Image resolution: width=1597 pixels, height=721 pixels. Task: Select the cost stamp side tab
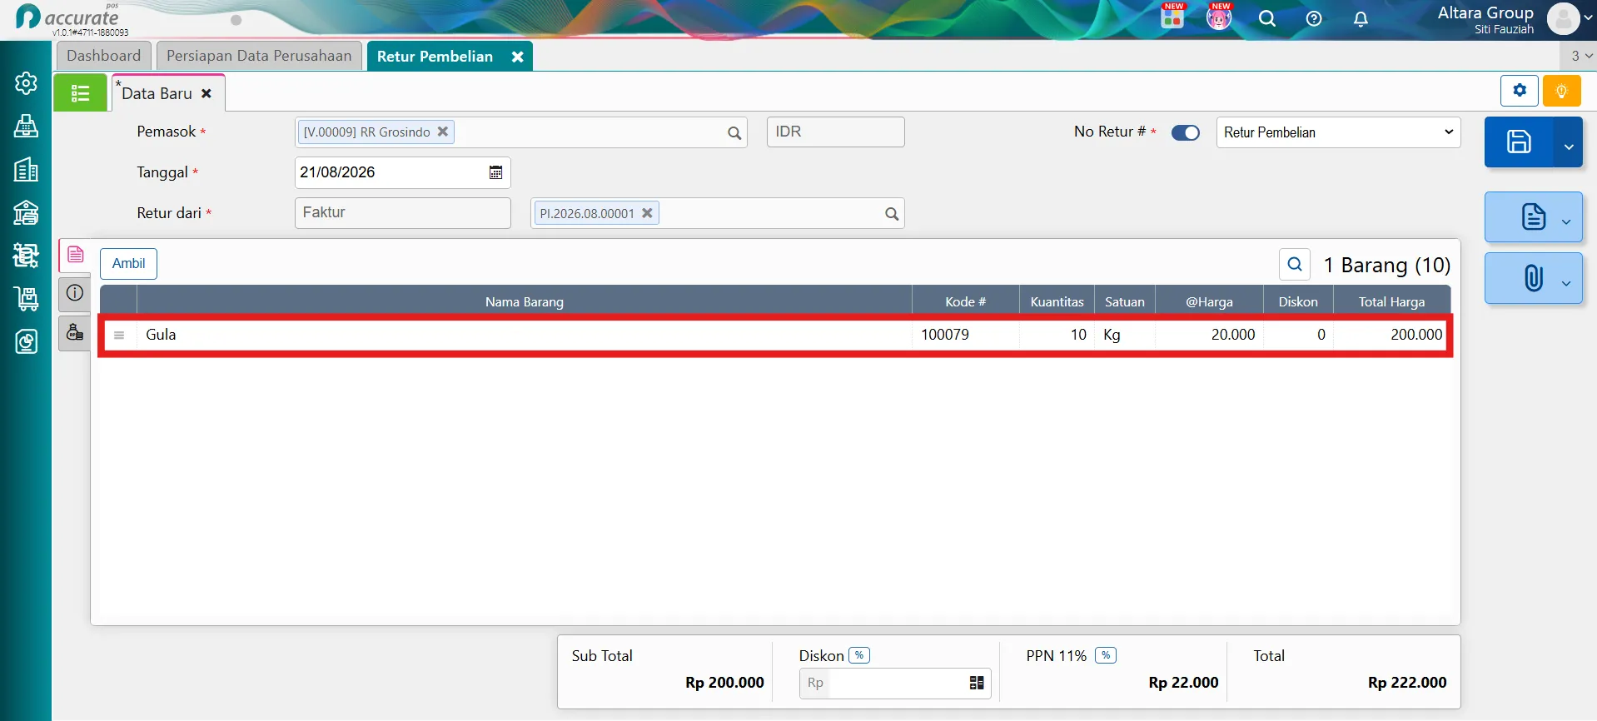tap(75, 333)
